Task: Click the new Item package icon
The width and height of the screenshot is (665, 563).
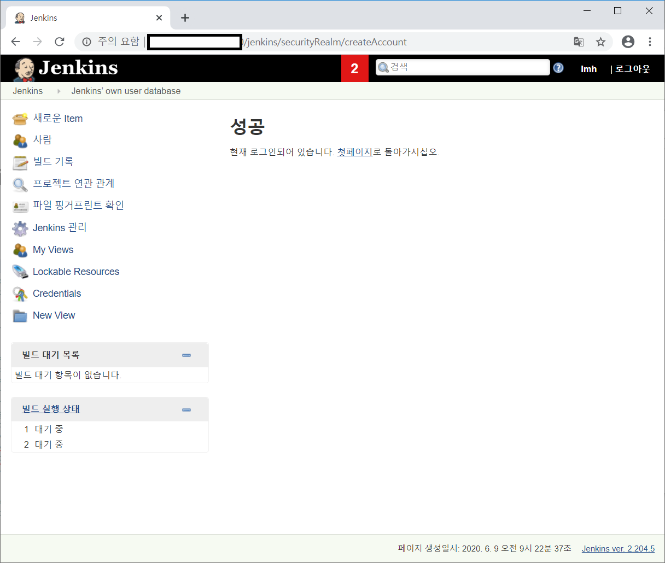Action: [x=20, y=119]
